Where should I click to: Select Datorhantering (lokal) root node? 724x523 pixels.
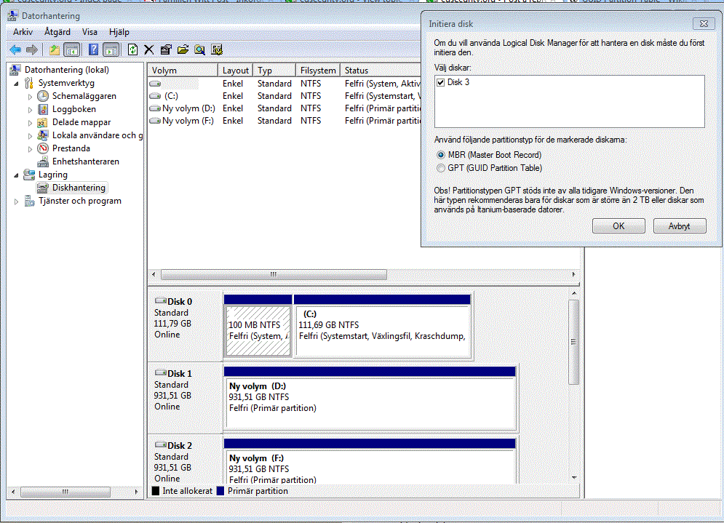click(66, 70)
